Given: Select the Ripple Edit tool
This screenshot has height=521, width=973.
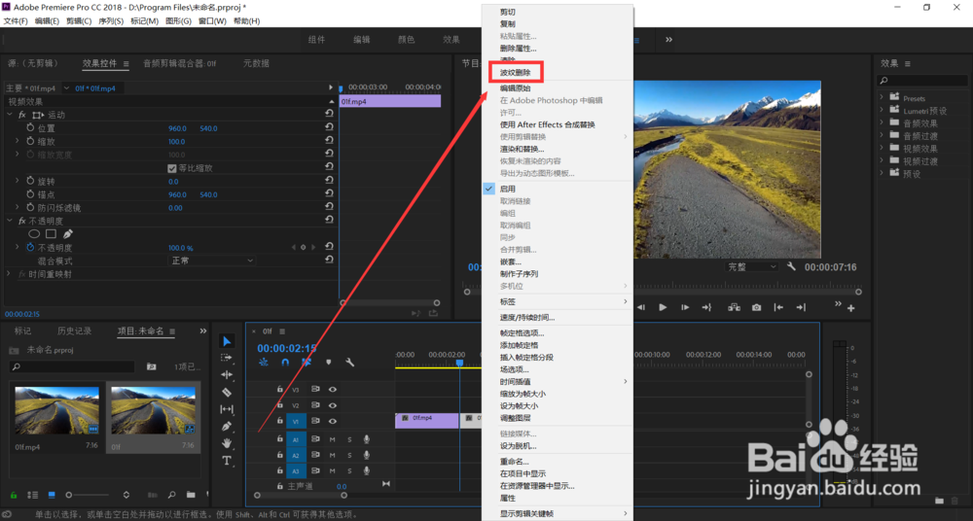Looking at the screenshot, I should pyautogui.click(x=227, y=375).
